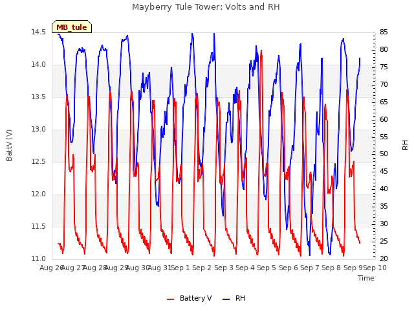Screen dimensions: 414x311
Task: Click the 60 tick on RH axis
Action: click(x=384, y=119)
